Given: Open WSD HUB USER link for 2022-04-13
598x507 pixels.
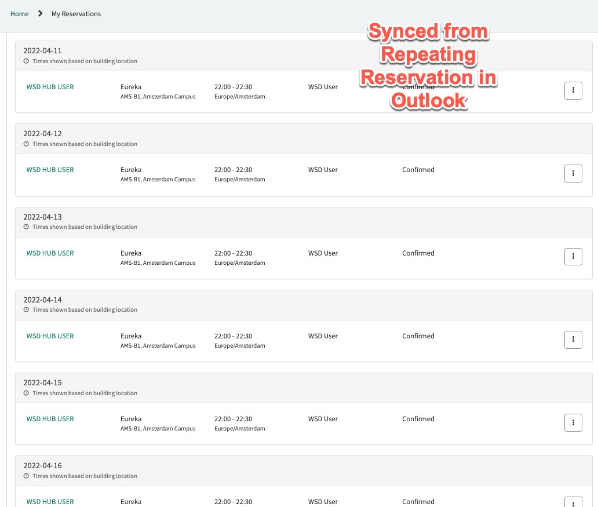Looking at the screenshot, I should (x=50, y=253).
